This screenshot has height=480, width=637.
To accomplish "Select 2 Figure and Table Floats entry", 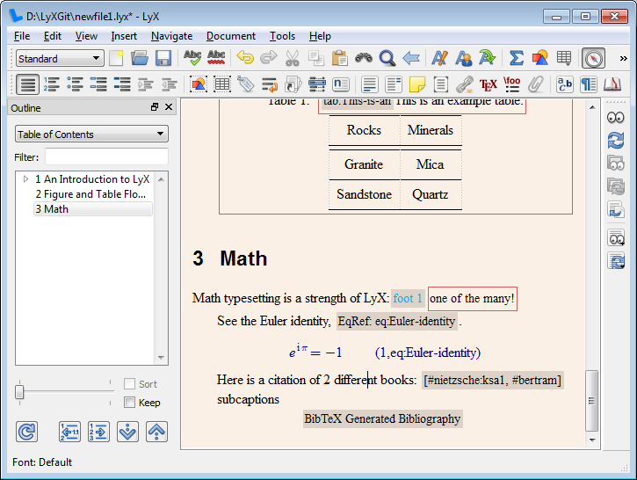I will [90, 194].
